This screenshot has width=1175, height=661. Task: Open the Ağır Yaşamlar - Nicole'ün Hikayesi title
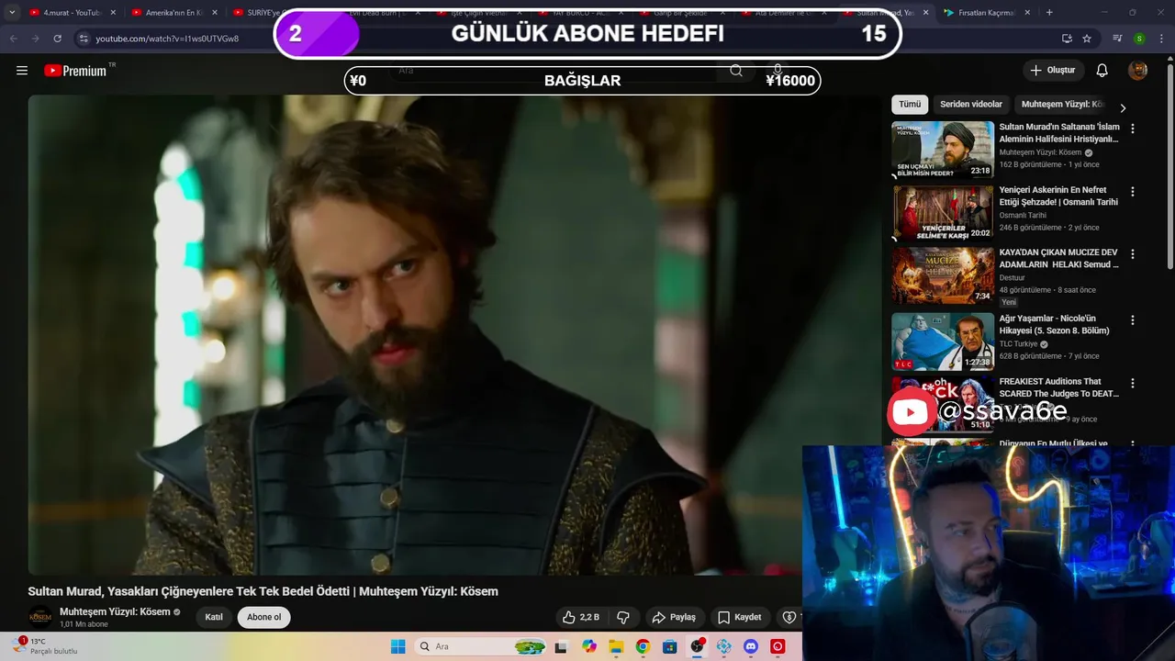pos(1055,324)
